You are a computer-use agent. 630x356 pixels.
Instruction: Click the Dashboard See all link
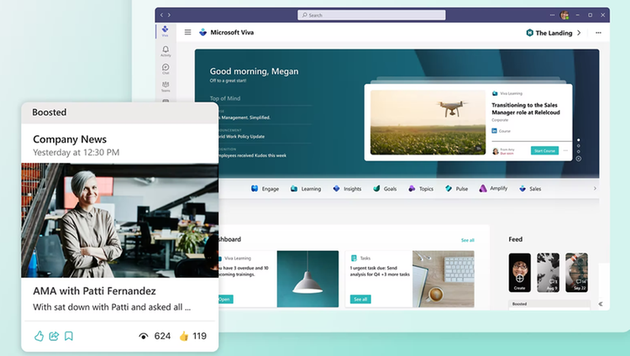tap(468, 240)
